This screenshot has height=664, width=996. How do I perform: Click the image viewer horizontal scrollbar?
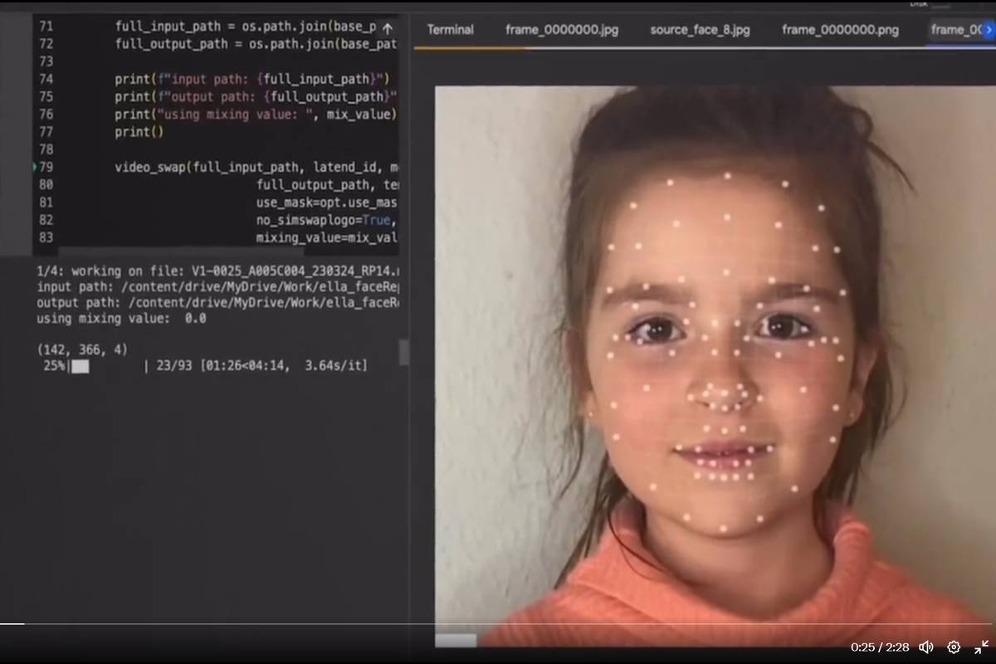point(456,640)
